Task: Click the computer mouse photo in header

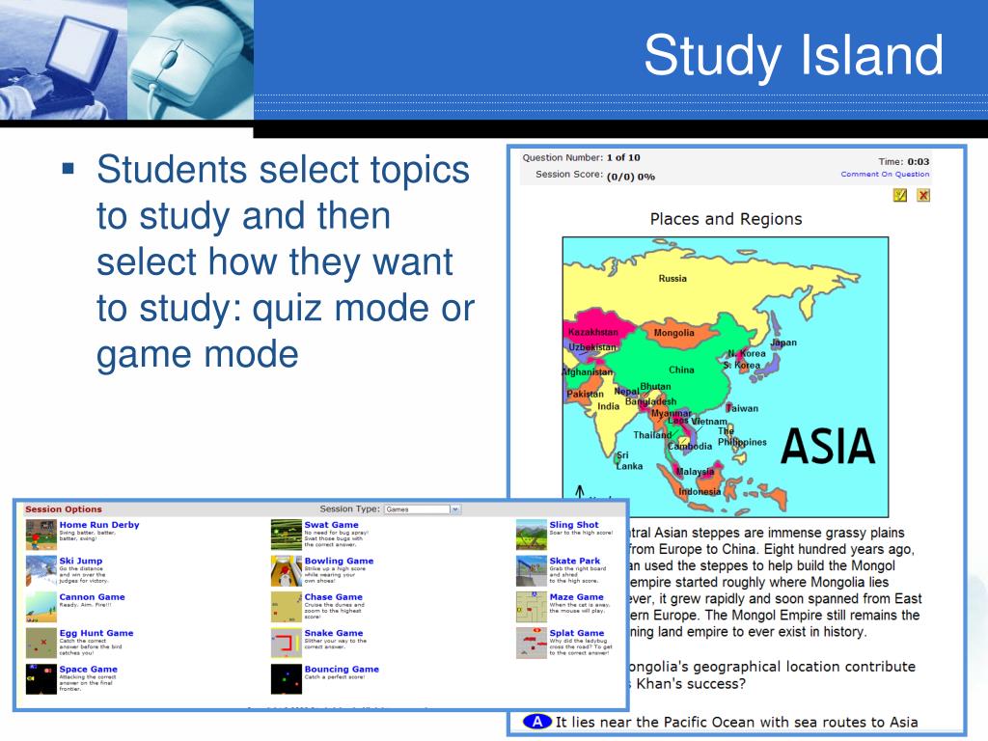Action: pos(191,60)
